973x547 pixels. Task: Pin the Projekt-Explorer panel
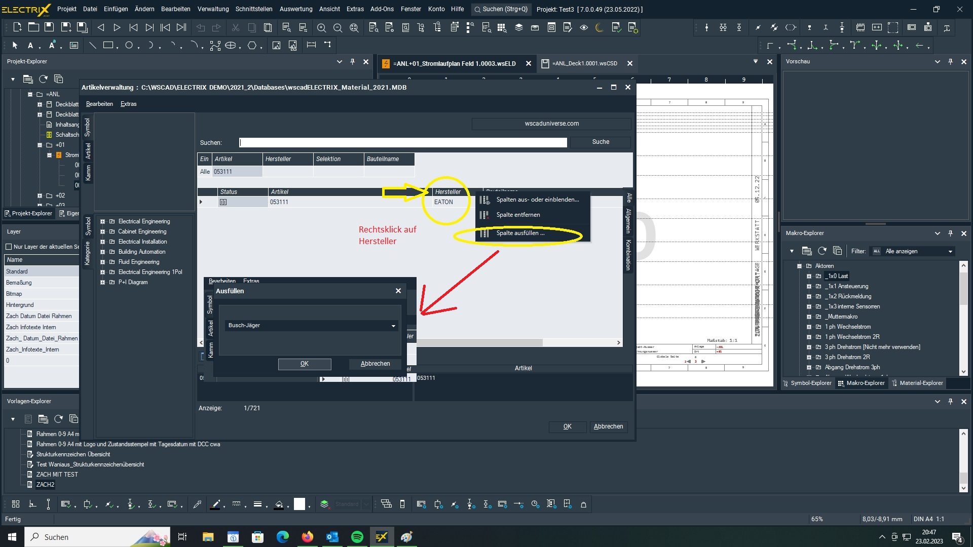(x=352, y=61)
